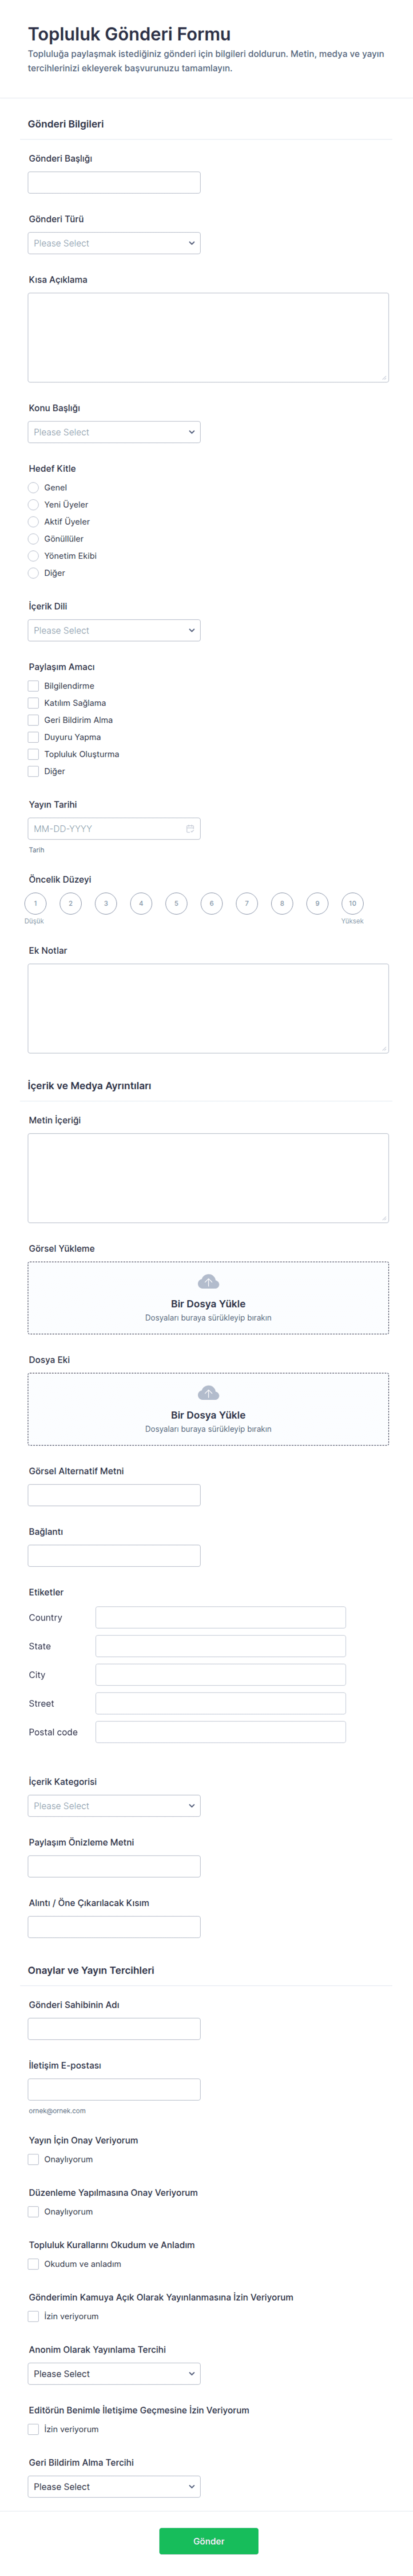Click the upload cloud icon under Görsel Yükleme
Image resolution: width=413 pixels, height=2576 pixels.
click(208, 1281)
